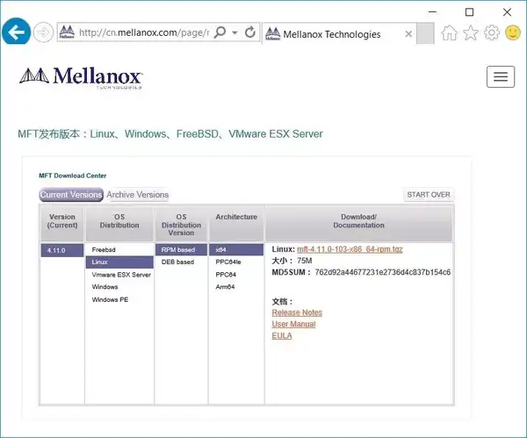The width and height of the screenshot is (527, 438).
Task: Open the Release Notes link
Action: point(297,312)
